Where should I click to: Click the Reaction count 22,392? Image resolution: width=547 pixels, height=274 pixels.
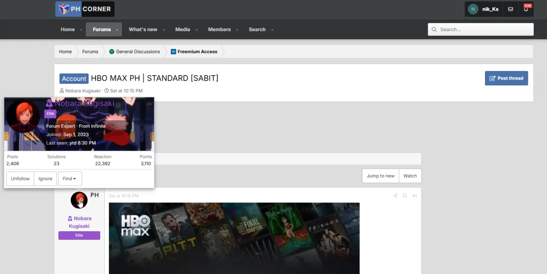click(103, 163)
